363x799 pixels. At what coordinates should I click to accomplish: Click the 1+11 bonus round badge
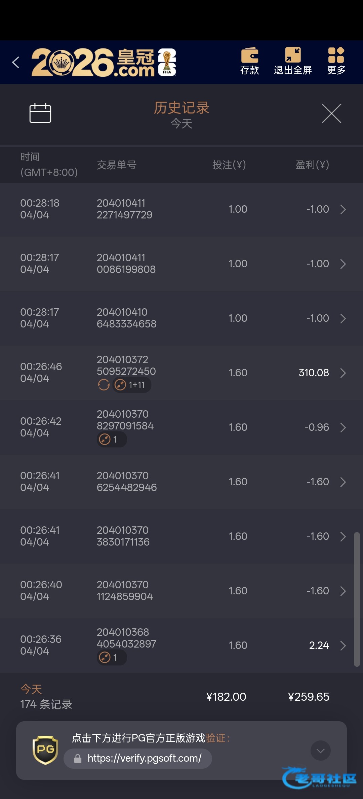[x=132, y=385]
